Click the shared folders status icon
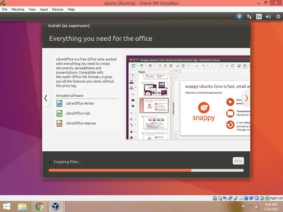Screen dimensions: 283x212 (x=241, y=198)
